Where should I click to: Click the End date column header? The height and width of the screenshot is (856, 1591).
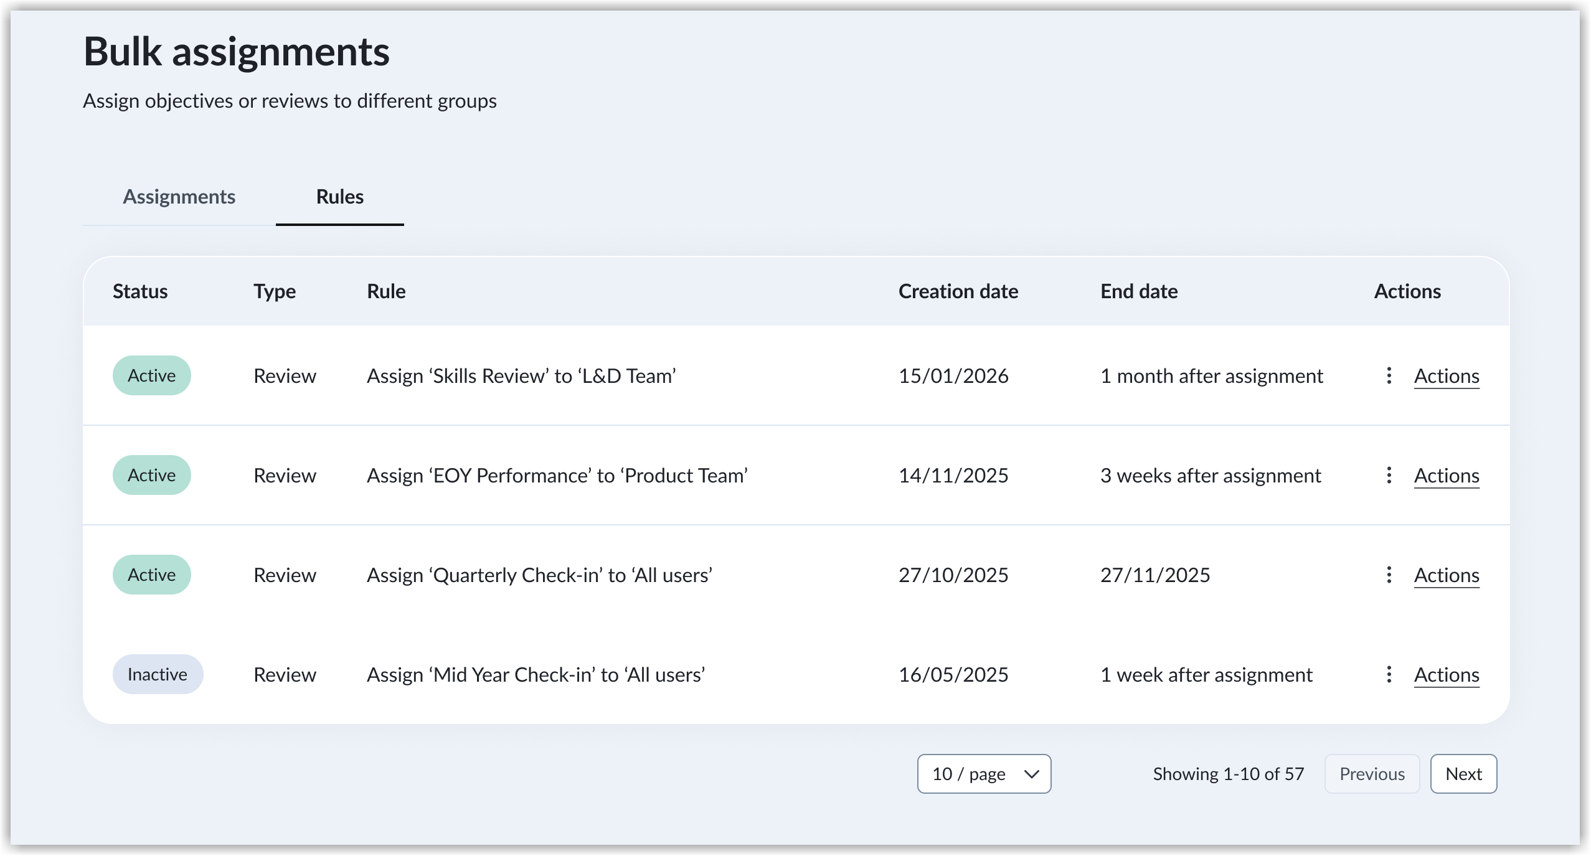(1138, 291)
